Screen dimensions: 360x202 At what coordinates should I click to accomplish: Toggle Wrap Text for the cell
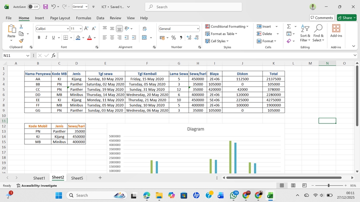click(x=145, y=28)
